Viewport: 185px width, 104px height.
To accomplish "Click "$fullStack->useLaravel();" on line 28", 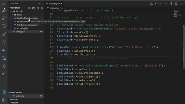I will [x=77, y=80].
